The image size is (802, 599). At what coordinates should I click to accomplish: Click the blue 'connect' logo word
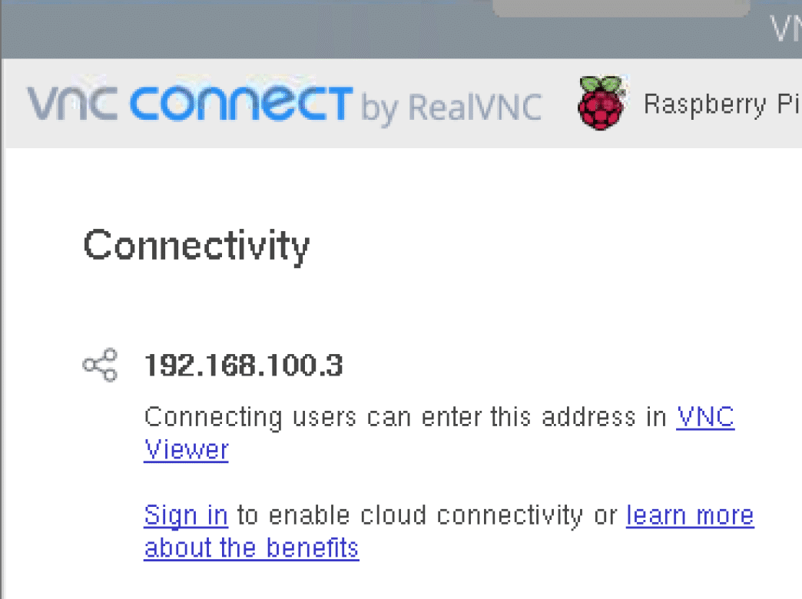click(241, 103)
